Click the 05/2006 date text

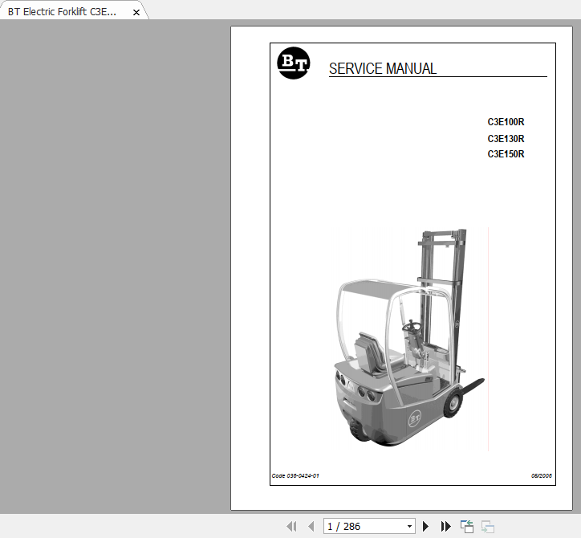pos(542,475)
